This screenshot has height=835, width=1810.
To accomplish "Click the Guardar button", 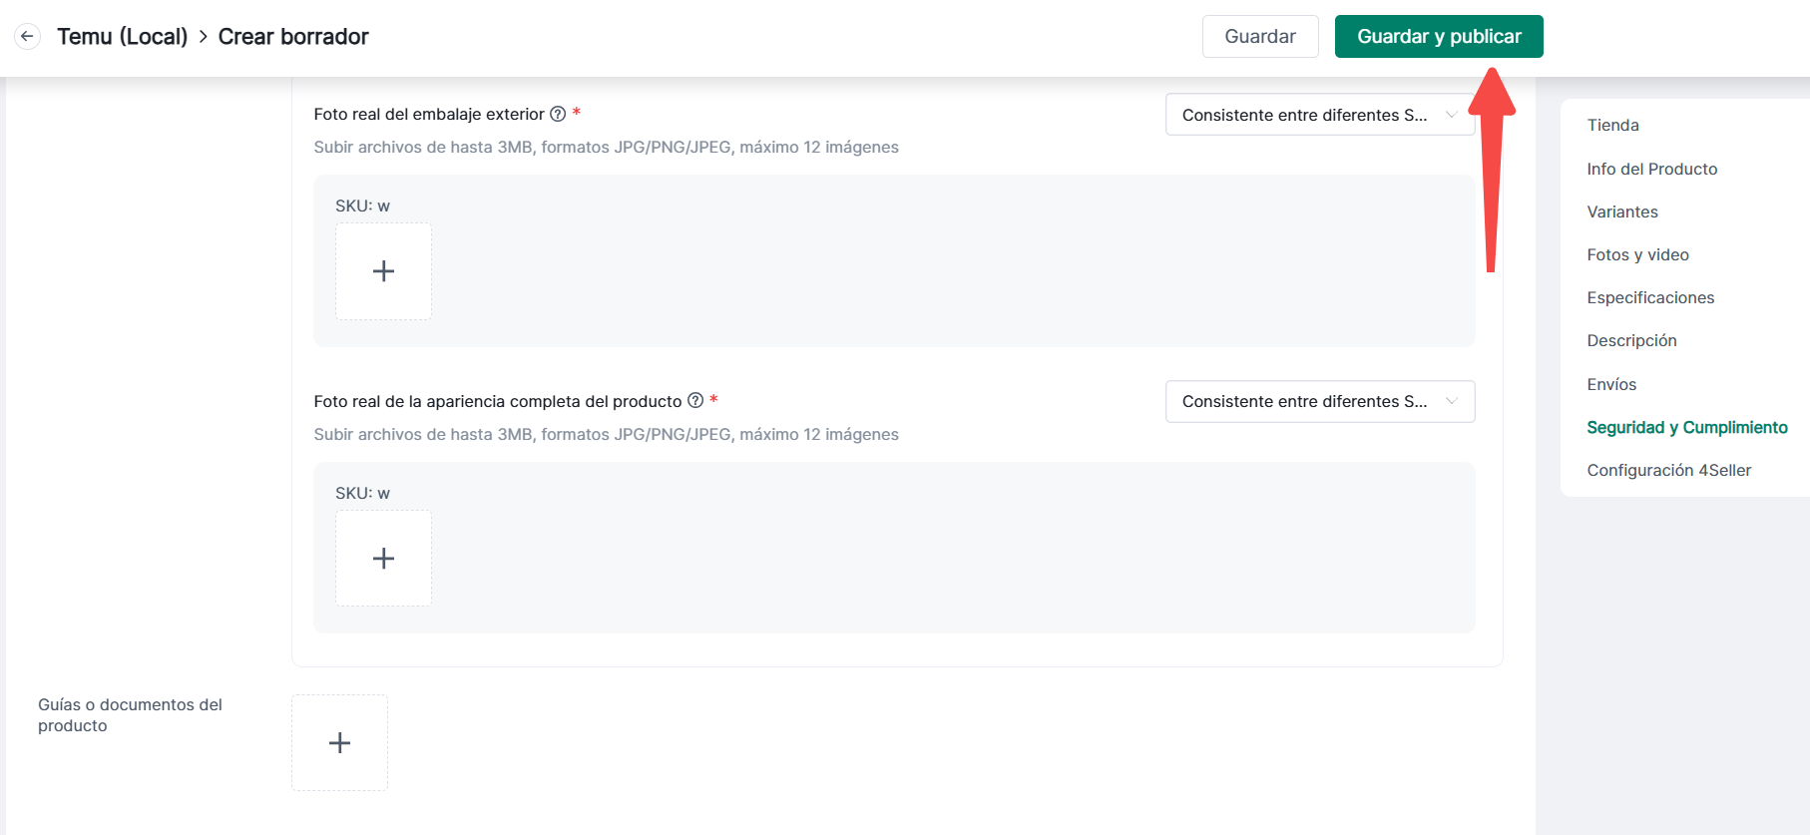I will point(1259,37).
